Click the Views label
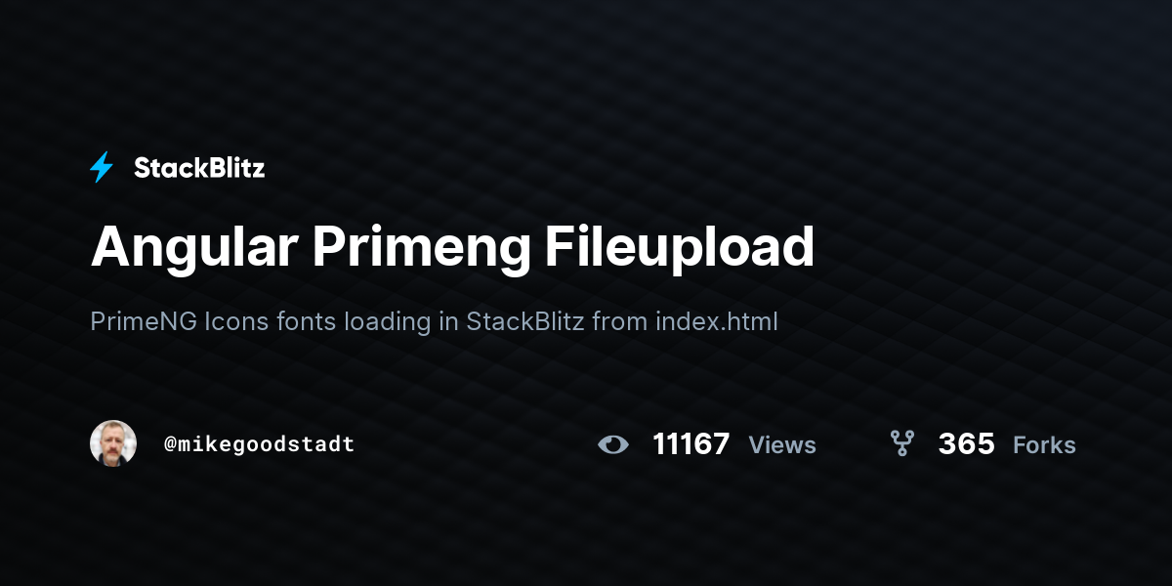This screenshot has height=586, width=1172. pos(782,445)
